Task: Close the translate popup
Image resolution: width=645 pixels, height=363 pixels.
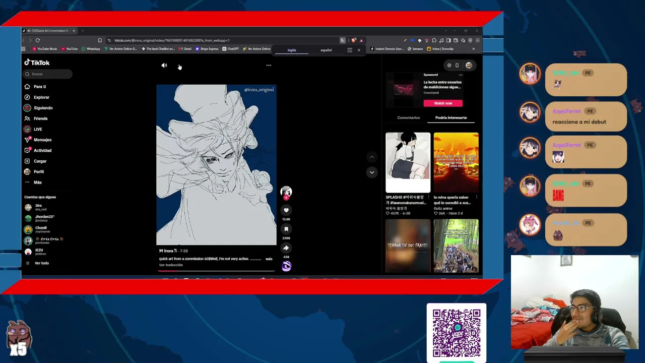Action: [359, 50]
